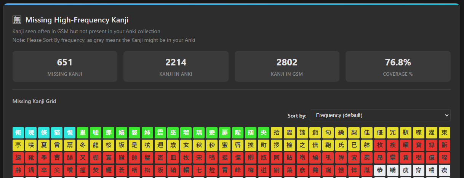
Task: Open the Sort by dropdown
Action: pyautogui.click(x=380, y=115)
